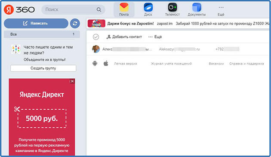Click the Яндекс Директ ad heading
The image size is (271, 157).
pyautogui.click(x=42, y=95)
